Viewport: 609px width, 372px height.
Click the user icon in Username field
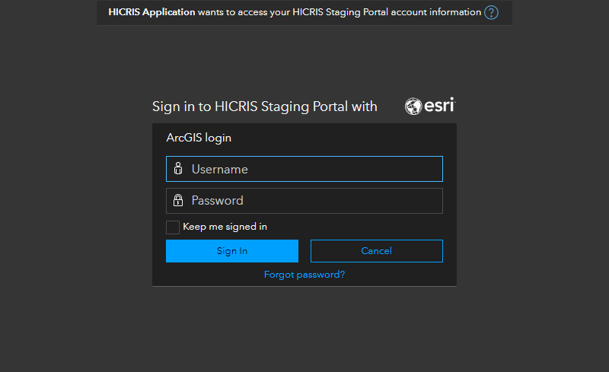pyautogui.click(x=178, y=169)
